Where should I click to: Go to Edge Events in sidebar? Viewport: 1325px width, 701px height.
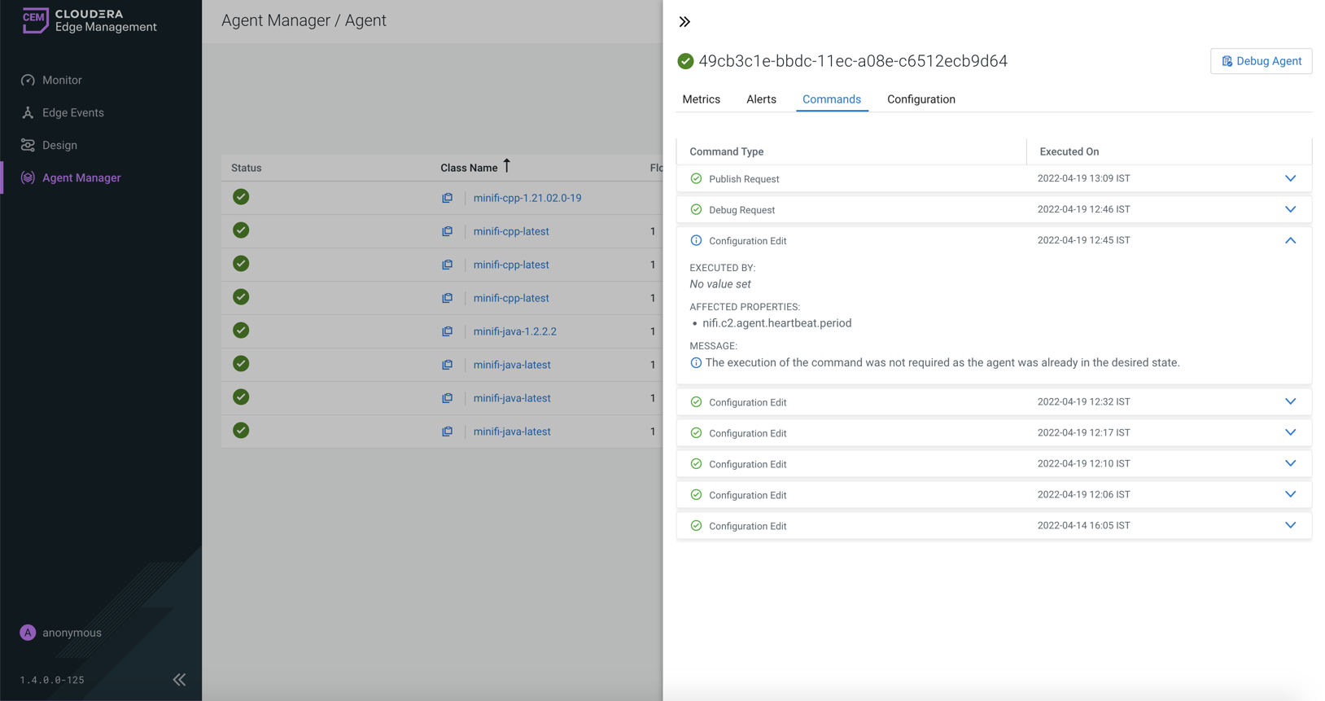click(72, 112)
